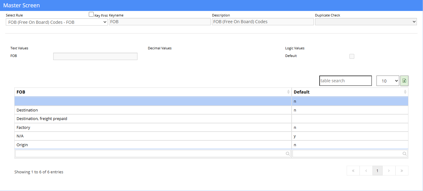Click the FOB text value field
The height and width of the screenshot is (191, 423).
click(x=95, y=56)
